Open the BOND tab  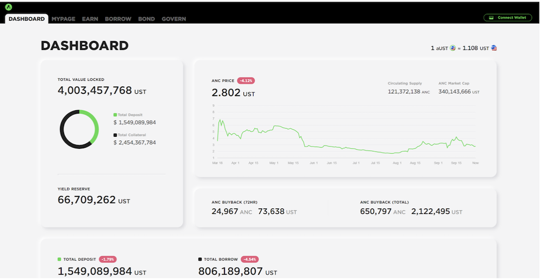click(146, 19)
